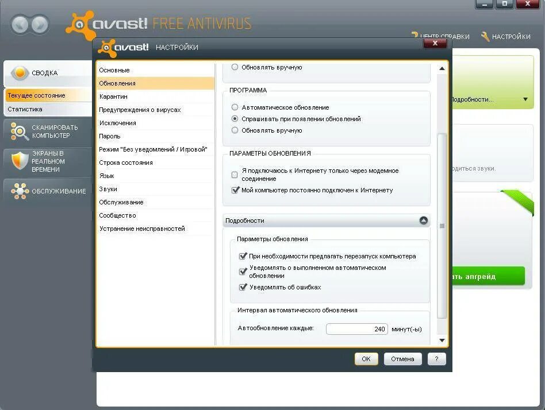Open the Подробности dropdown arrow in the main window
The image size is (545, 410).
tap(525, 99)
